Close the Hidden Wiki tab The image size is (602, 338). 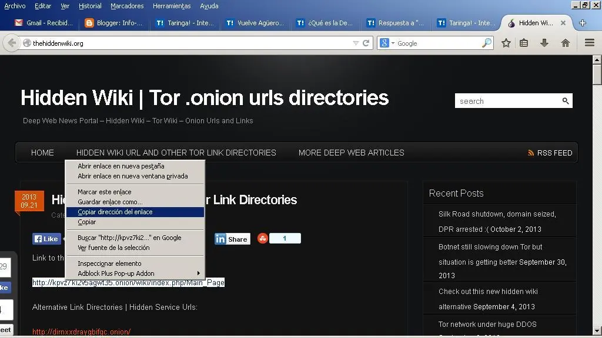563,23
